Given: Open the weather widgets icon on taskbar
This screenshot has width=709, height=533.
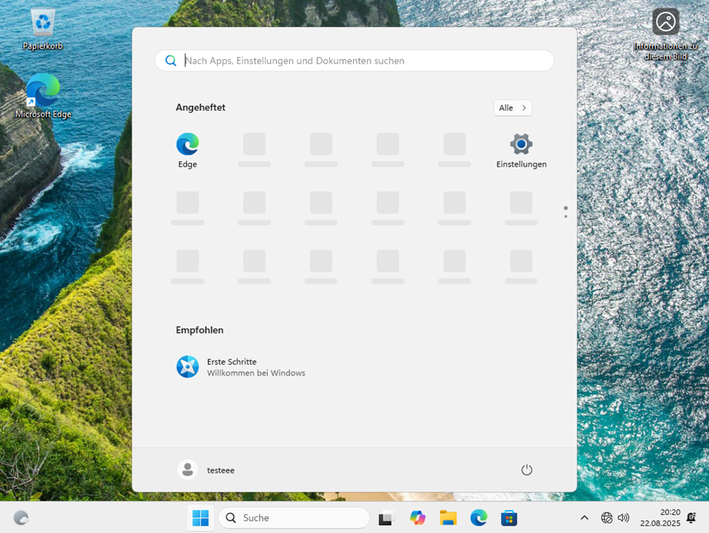Looking at the screenshot, I should pos(21,518).
